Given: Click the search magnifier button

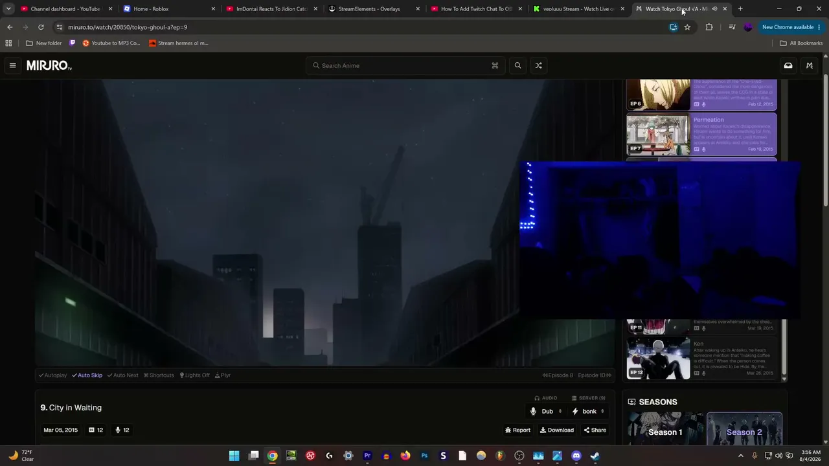Looking at the screenshot, I should coord(517,65).
